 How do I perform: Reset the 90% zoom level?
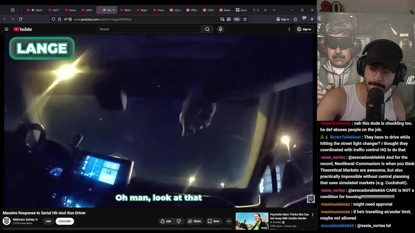coord(237,19)
